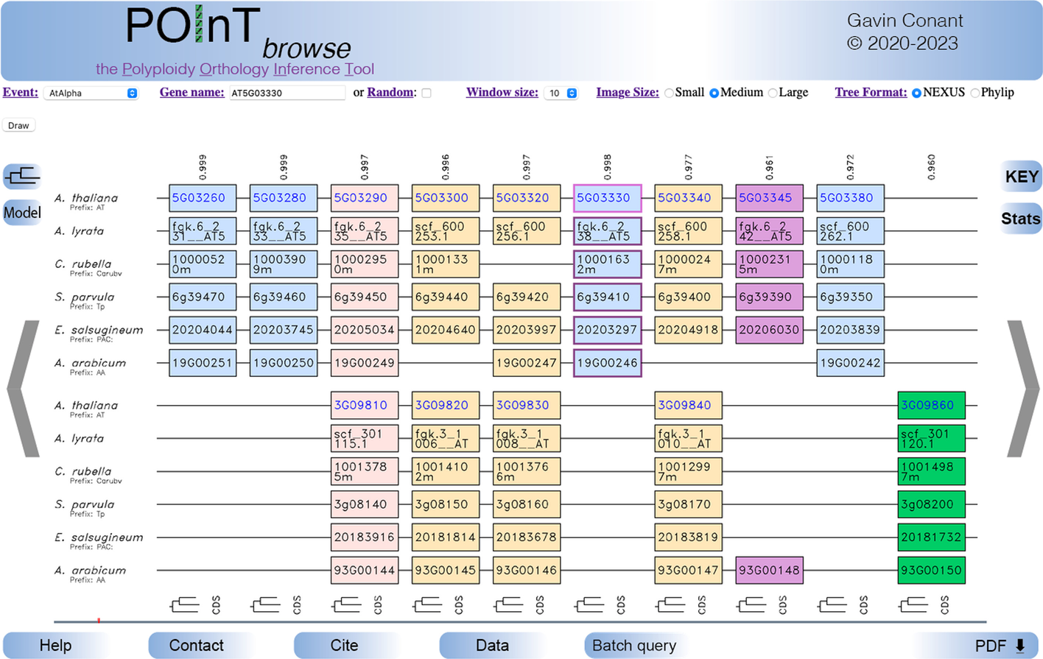This screenshot has width=1043, height=659.
Task: Open tree icon under the 5G03290 column
Action: 346,605
